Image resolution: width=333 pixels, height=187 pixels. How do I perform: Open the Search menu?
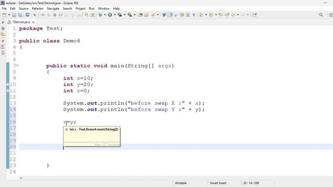pyautogui.click(x=67, y=8)
